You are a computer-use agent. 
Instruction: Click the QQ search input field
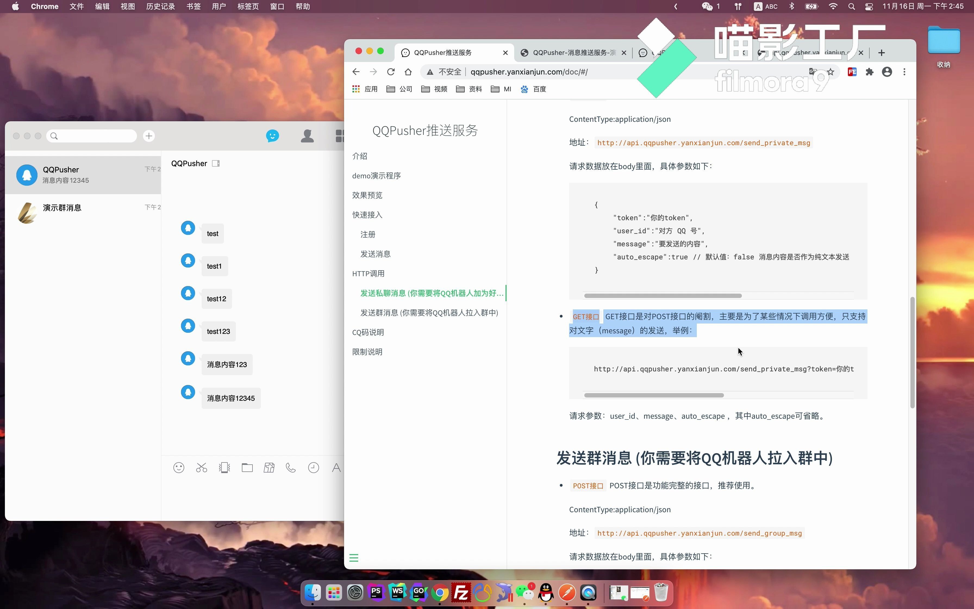pyautogui.click(x=92, y=136)
